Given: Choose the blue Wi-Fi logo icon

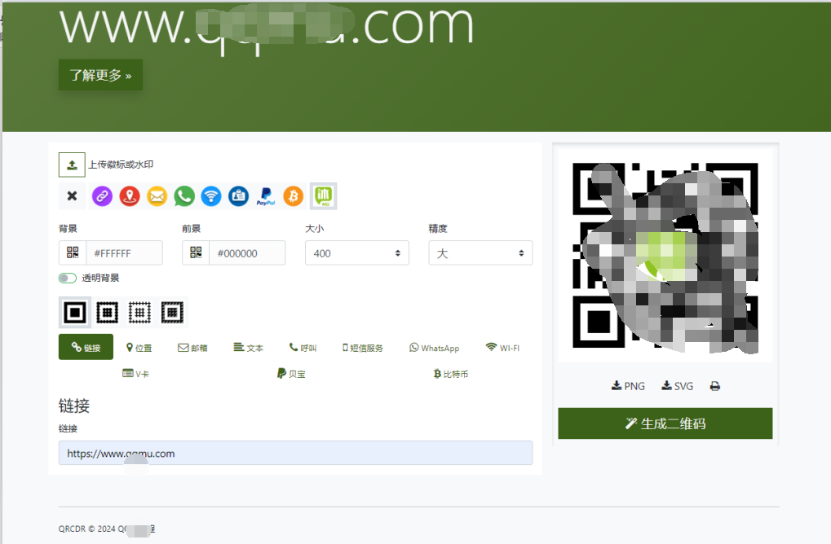Looking at the screenshot, I should coord(210,195).
